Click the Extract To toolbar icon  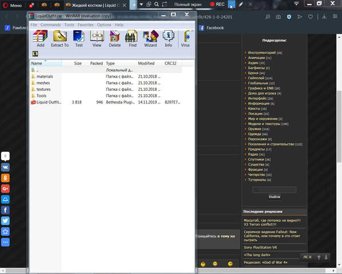tap(59, 39)
